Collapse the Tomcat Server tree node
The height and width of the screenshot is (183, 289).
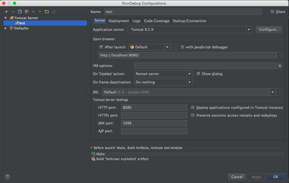click(6, 18)
